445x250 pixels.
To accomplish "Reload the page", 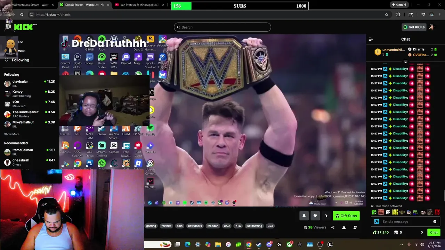I will (22, 15).
